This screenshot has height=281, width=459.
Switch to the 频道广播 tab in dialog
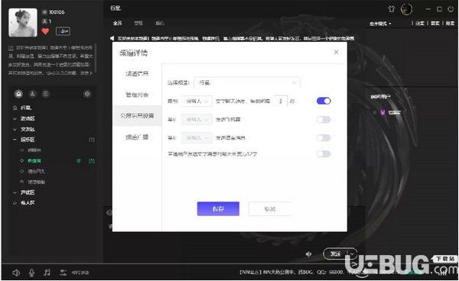click(x=137, y=137)
